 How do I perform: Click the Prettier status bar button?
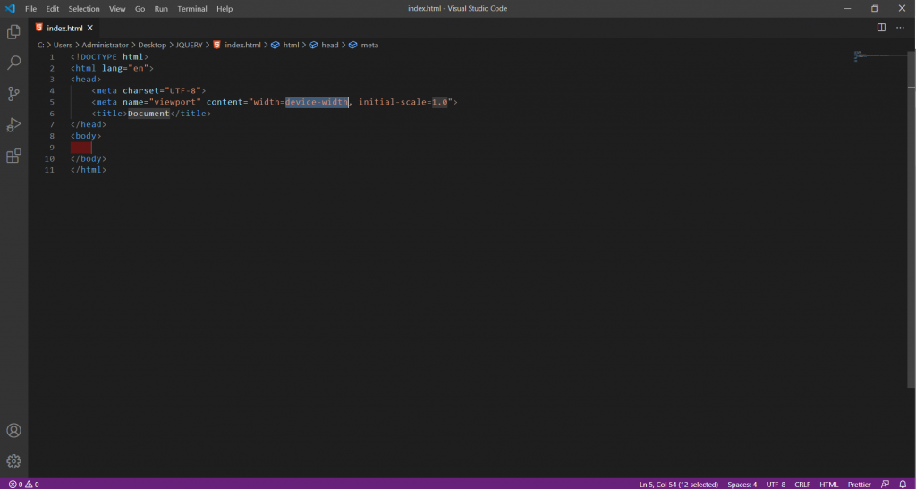point(859,484)
